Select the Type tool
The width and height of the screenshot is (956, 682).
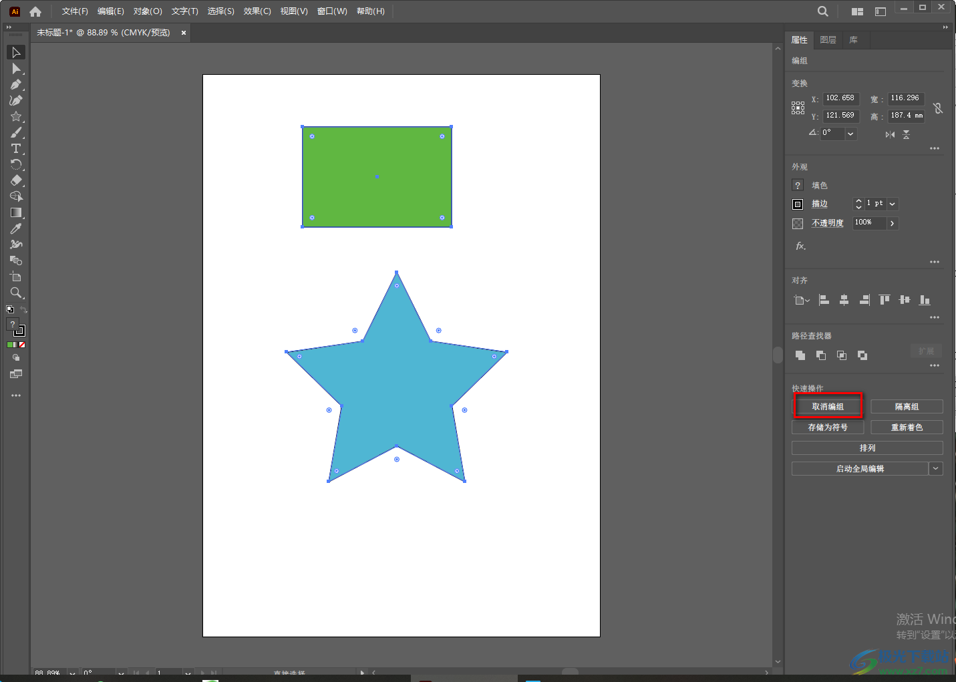(16, 148)
